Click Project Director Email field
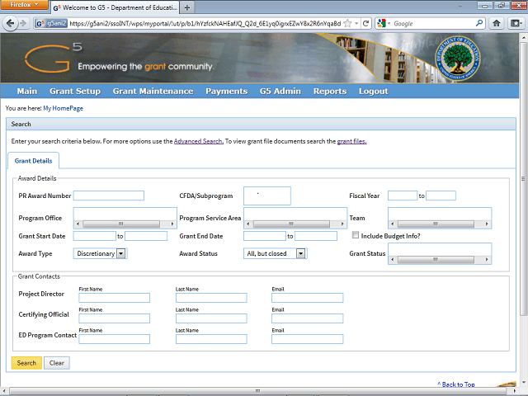The height and width of the screenshot is (396, 528). [308, 298]
